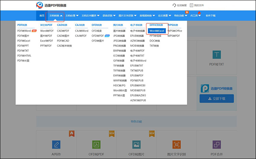The width and height of the screenshot is (256, 159).
Task: Click the OFFICE转换 column heading
Action: 156,25
